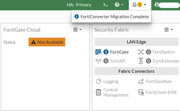The height and width of the screenshot is (111, 180).
Task: Expand Security Fabric widget menu arrow
Action: coord(172,30)
